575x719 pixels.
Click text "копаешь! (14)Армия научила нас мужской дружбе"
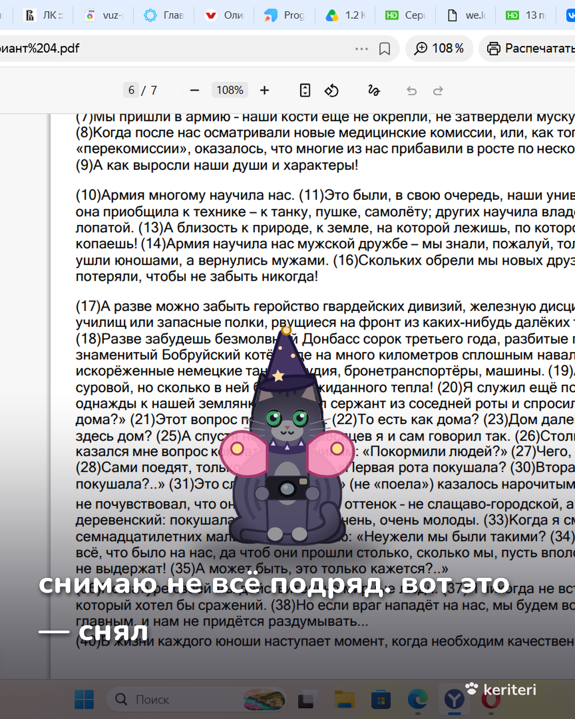point(242,244)
